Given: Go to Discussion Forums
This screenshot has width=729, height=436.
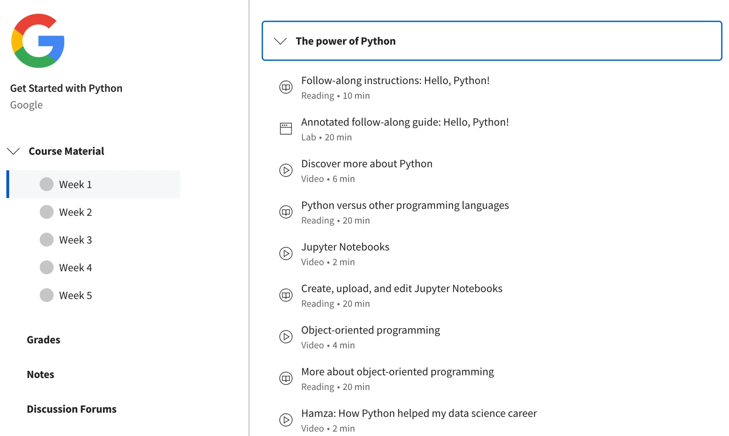Looking at the screenshot, I should pos(71,409).
